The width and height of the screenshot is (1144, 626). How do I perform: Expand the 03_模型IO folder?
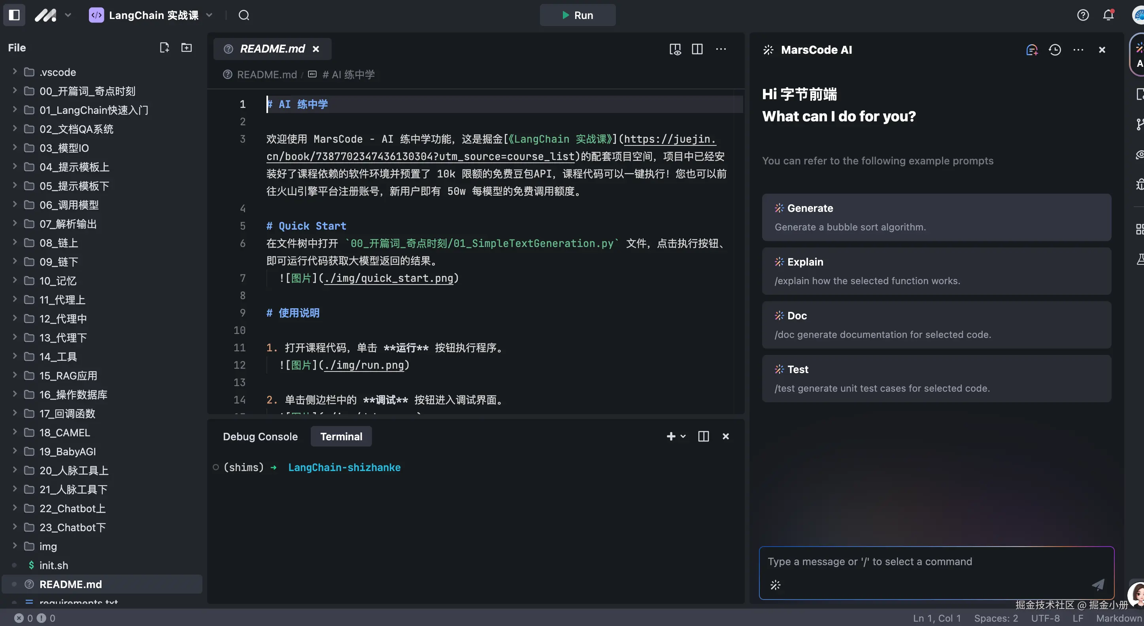click(x=64, y=148)
